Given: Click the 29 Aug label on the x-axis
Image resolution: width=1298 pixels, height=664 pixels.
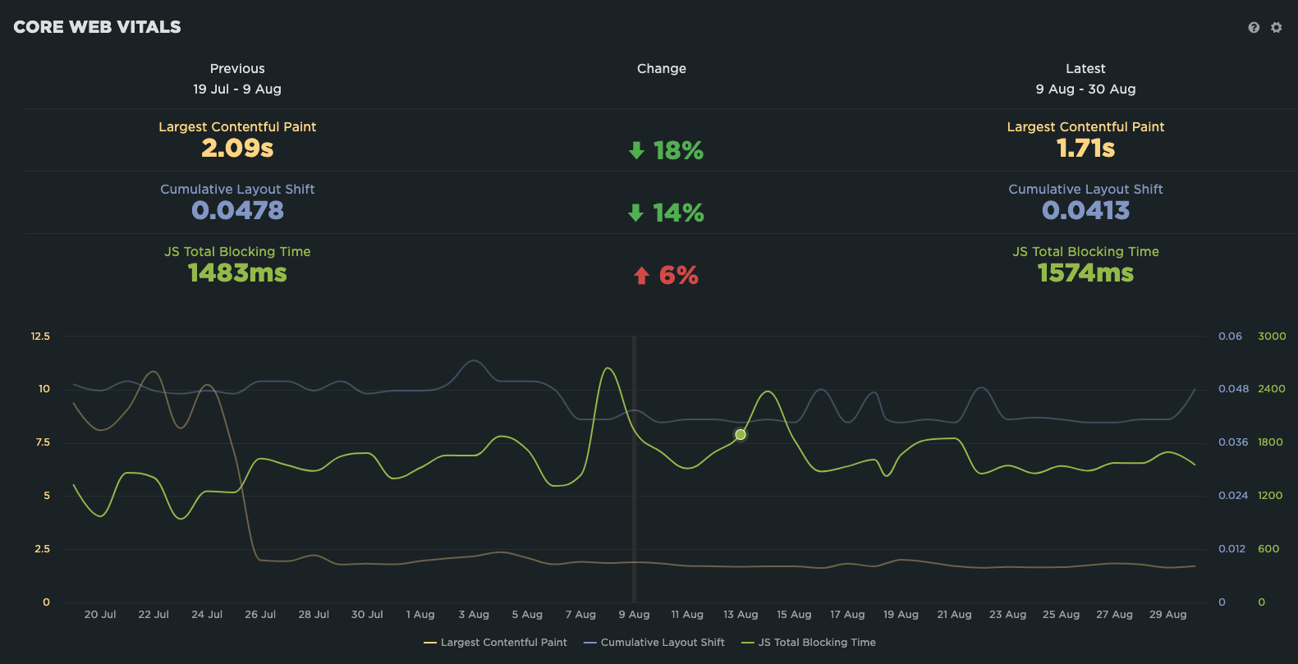Looking at the screenshot, I should pos(1167,615).
